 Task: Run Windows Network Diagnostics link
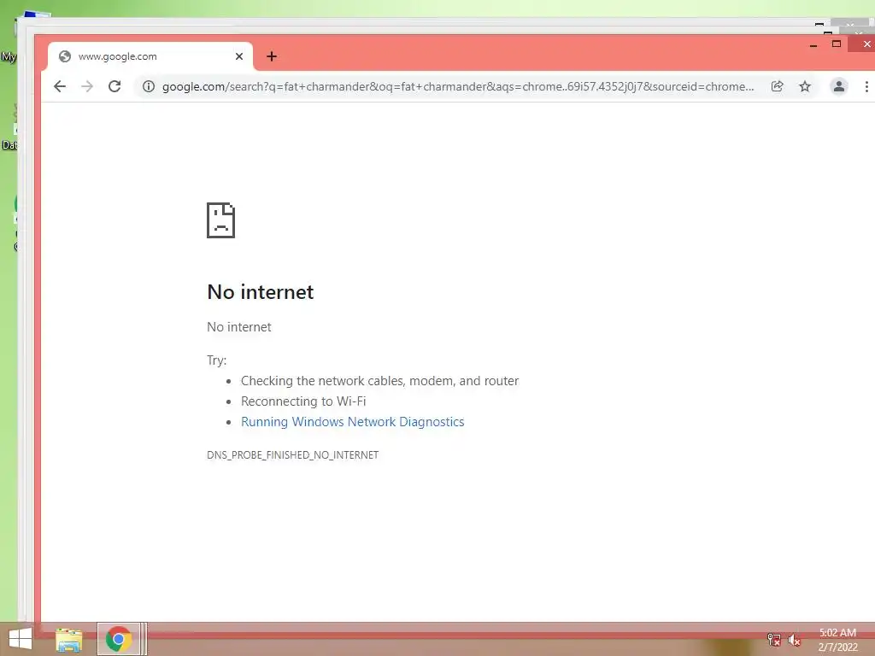point(352,422)
